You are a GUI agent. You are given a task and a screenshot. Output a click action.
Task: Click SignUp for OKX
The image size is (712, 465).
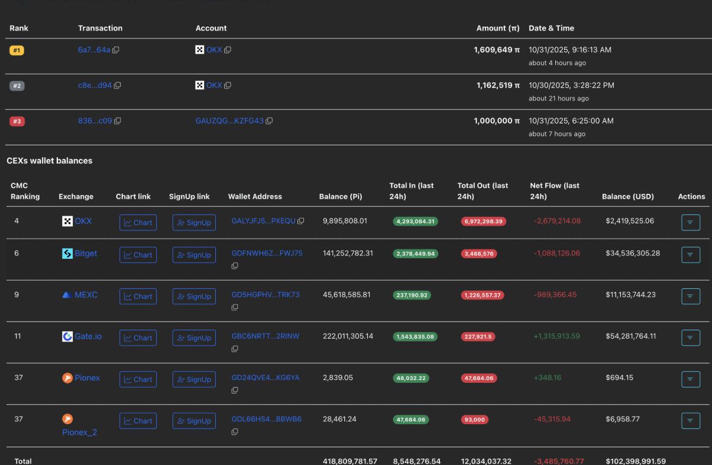coord(194,223)
